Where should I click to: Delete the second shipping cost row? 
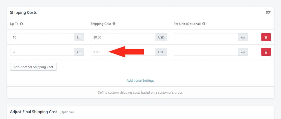[266, 52]
